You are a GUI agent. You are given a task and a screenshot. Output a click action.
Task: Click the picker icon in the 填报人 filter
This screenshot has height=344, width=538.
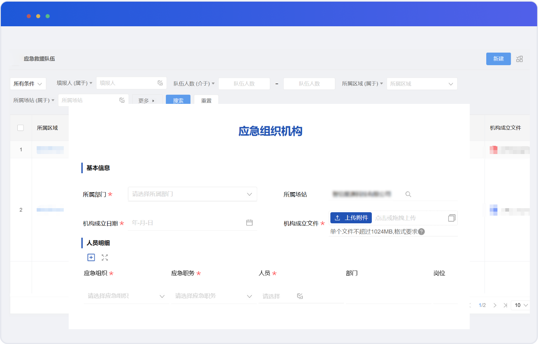tap(160, 83)
